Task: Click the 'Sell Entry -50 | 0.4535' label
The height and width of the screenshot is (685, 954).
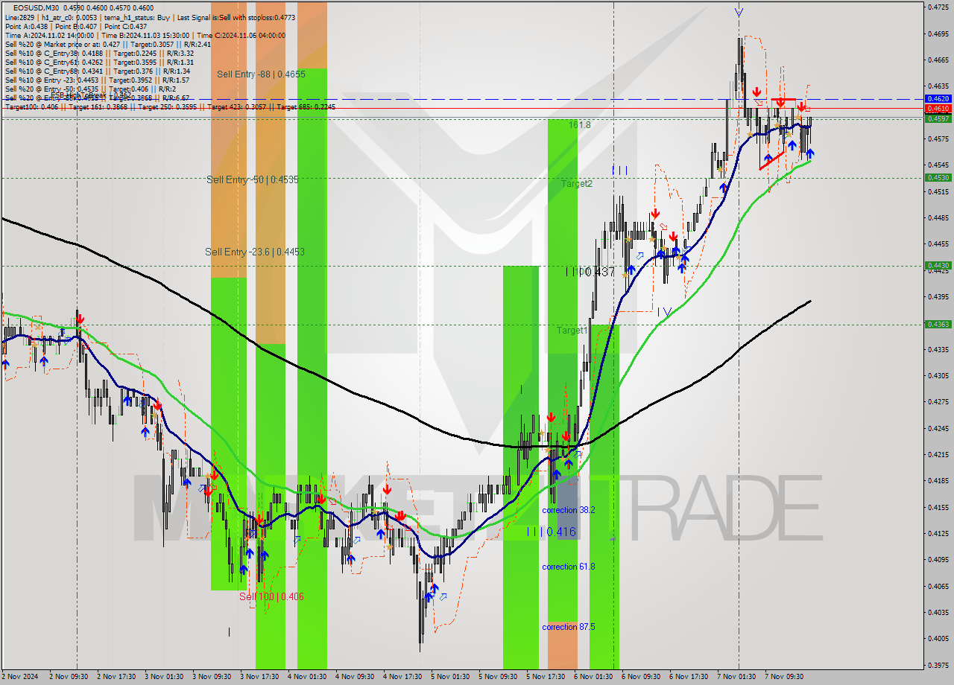Action: [x=253, y=179]
